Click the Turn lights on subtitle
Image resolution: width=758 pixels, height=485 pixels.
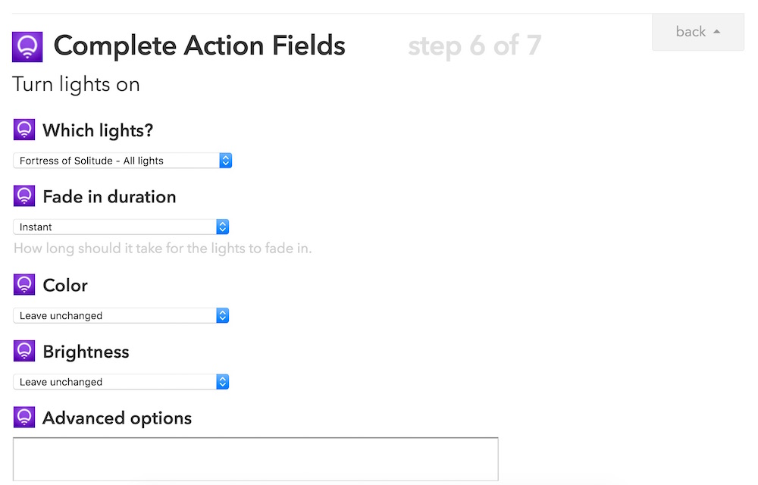coord(77,84)
